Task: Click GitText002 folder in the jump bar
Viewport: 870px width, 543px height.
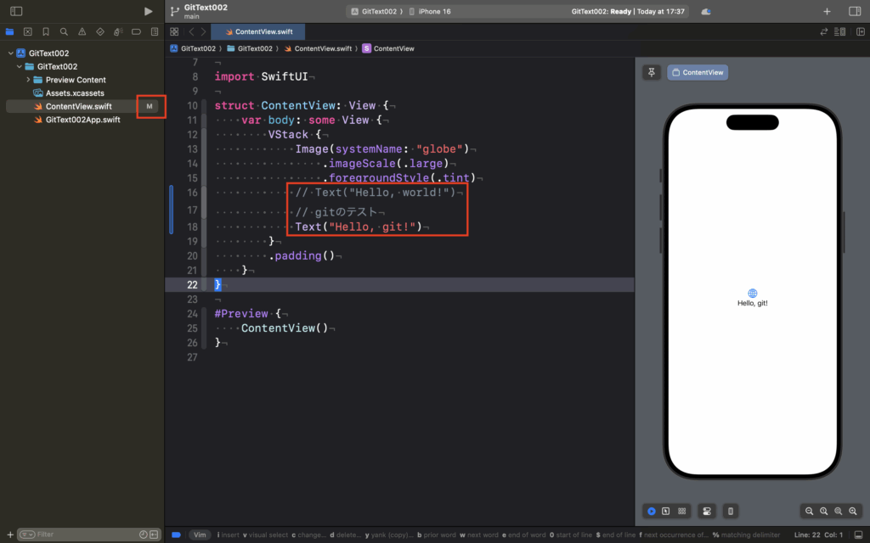Action: [x=250, y=48]
